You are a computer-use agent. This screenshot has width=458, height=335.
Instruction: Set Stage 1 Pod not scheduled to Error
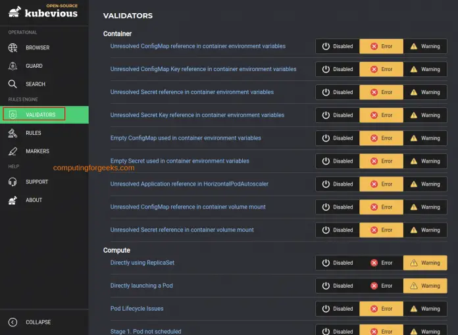381,331
